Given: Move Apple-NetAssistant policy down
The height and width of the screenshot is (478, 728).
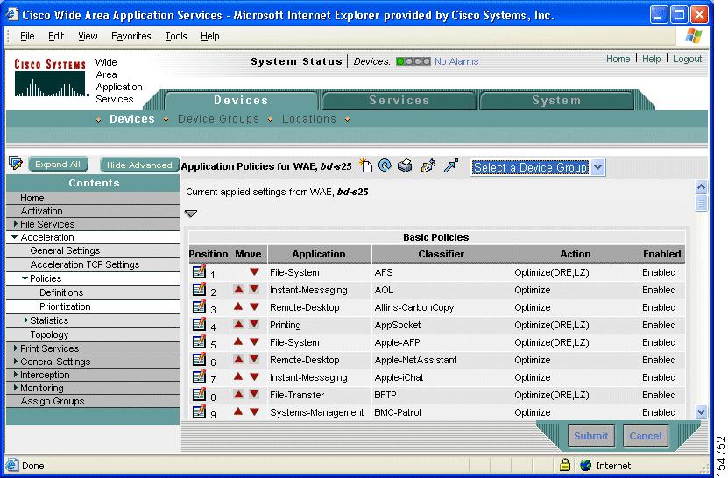Looking at the screenshot, I should (254, 359).
